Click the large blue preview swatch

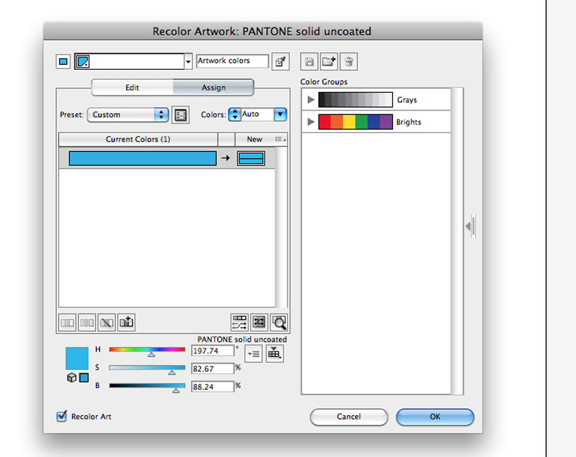[x=77, y=359]
